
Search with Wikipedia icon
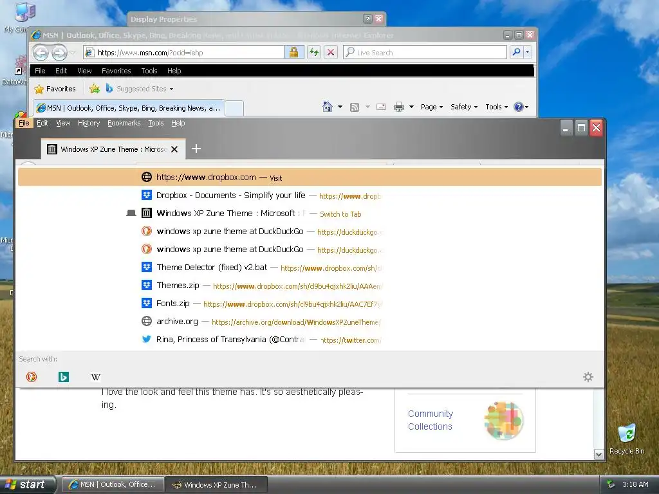pyautogui.click(x=96, y=377)
